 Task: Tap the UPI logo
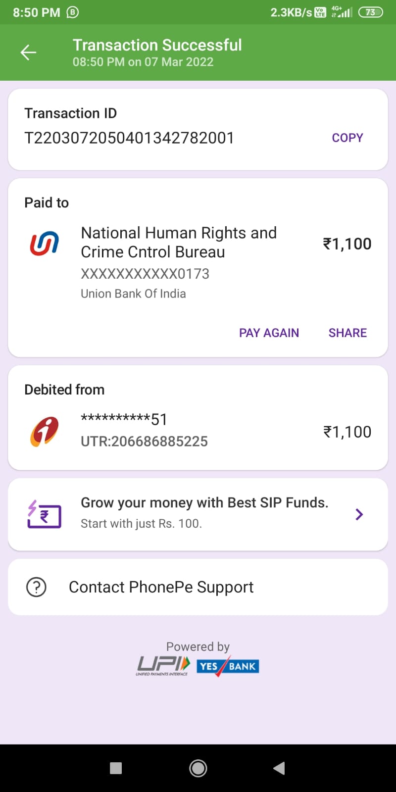click(163, 665)
